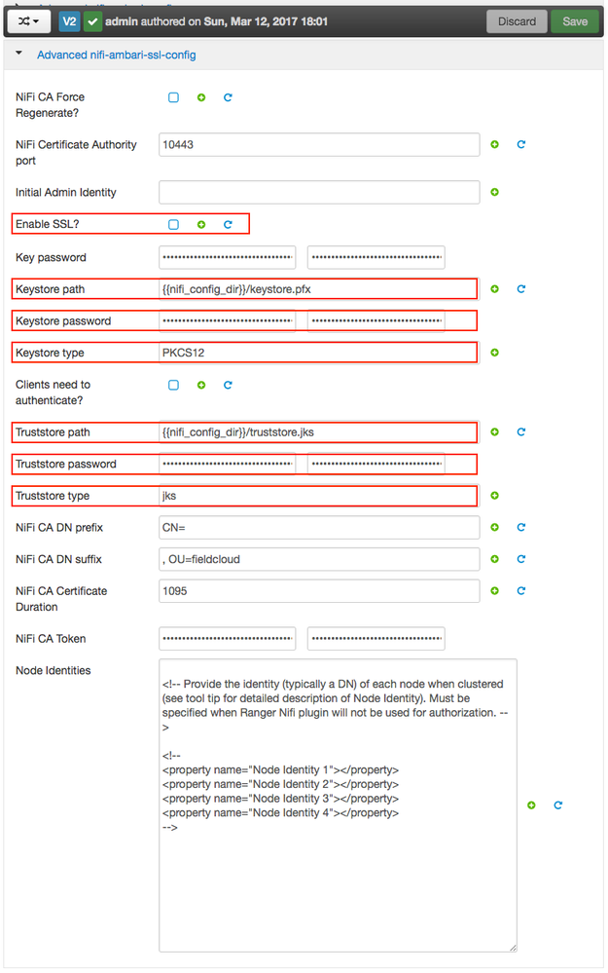Open the compare versions dropdown at top left
Image resolution: width=608 pixels, height=973 pixels.
pos(28,20)
